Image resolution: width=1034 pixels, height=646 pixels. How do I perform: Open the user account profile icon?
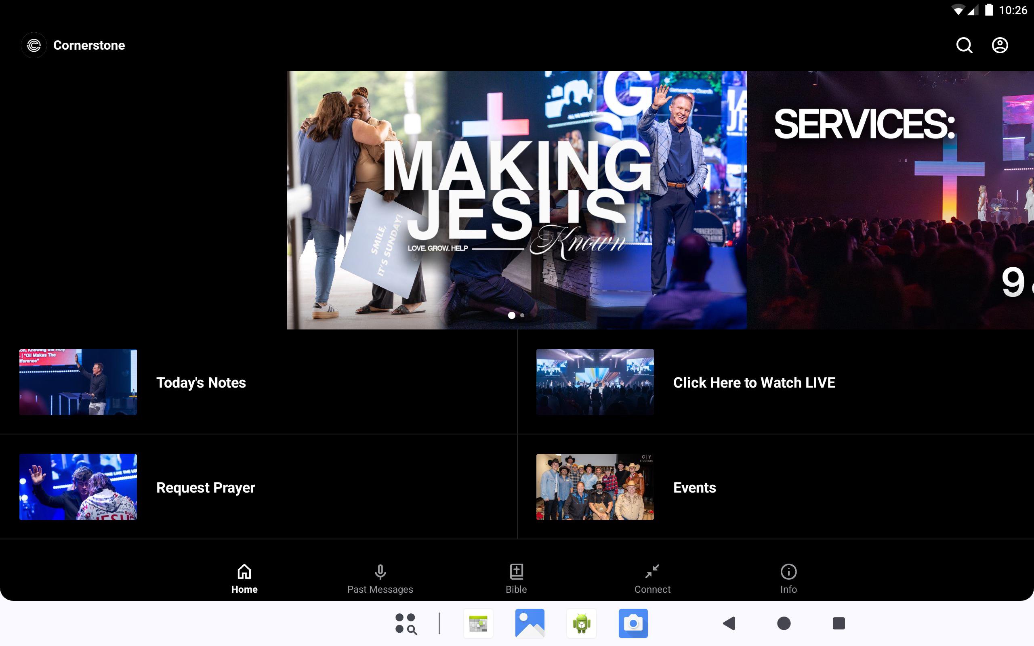999,45
